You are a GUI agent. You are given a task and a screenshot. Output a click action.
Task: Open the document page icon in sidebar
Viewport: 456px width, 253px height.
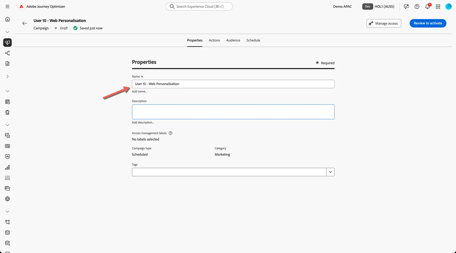(x=7, y=64)
